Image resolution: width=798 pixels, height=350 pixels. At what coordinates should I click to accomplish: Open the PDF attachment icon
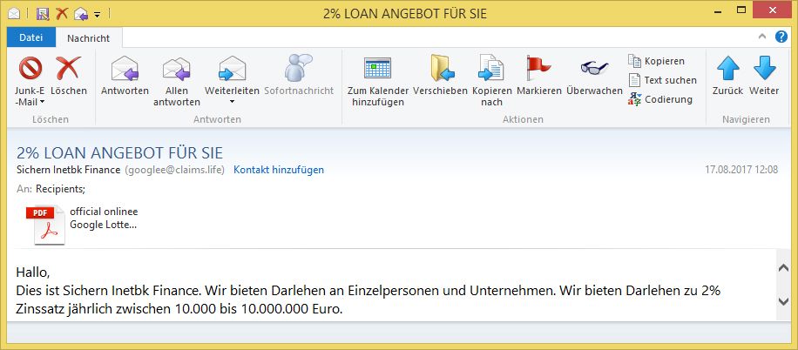click(x=45, y=225)
